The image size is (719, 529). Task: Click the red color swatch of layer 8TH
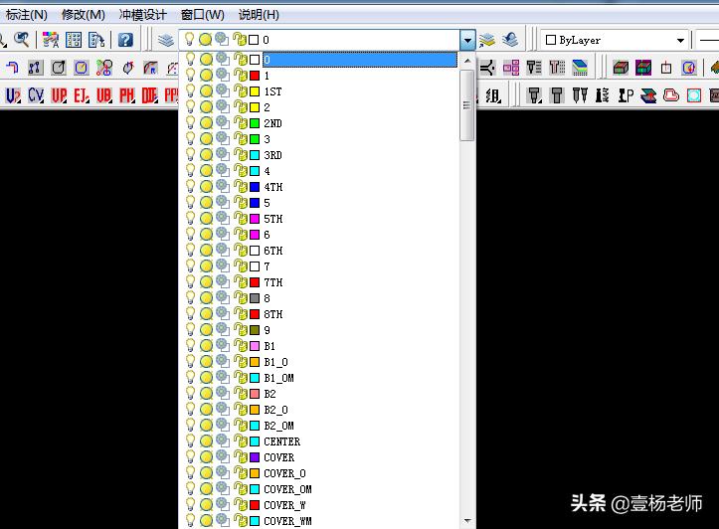255,314
